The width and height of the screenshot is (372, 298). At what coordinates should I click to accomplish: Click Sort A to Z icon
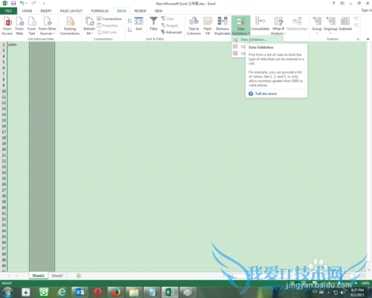click(x=129, y=21)
